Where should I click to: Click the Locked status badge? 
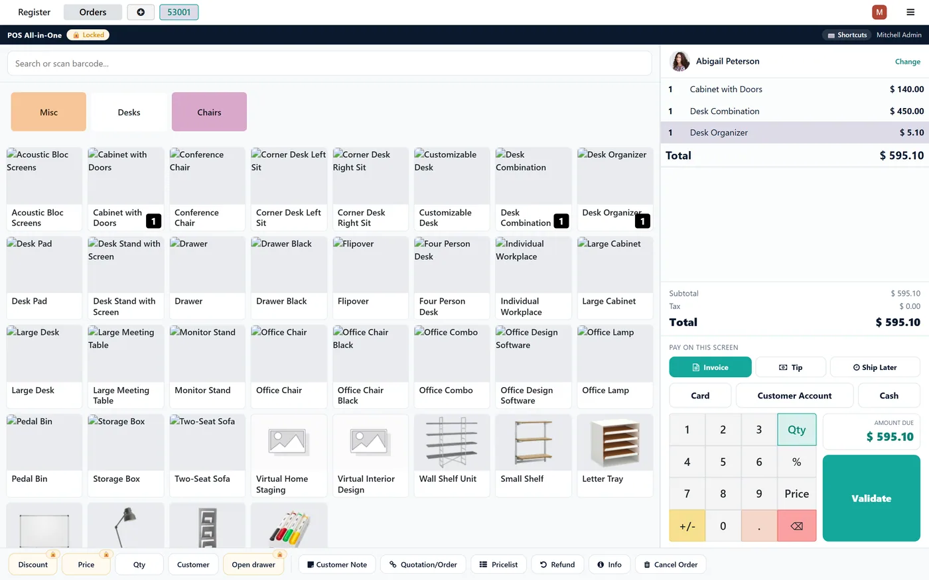click(88, 35)
